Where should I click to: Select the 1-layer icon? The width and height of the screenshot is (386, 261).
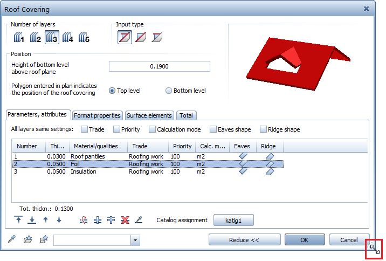tap(19, 37)
